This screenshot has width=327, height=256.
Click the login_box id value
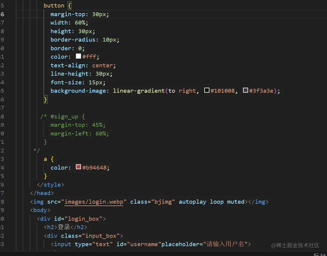83,219
